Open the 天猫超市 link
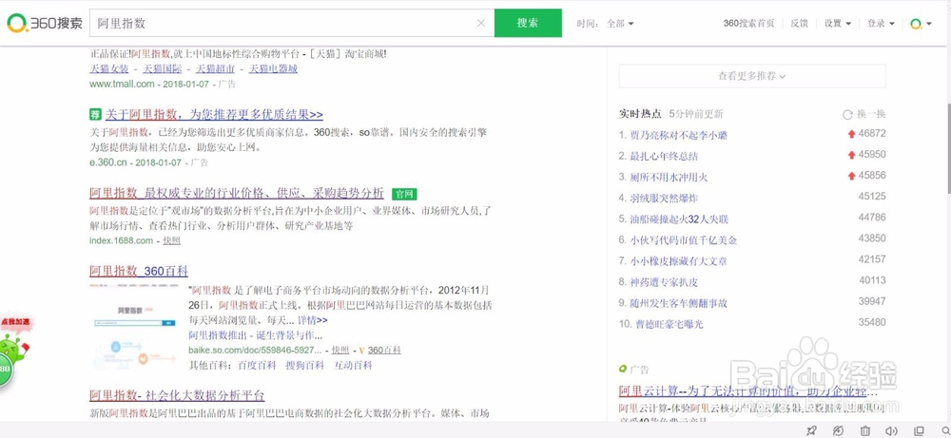951x438 pixels. [215, 69]
